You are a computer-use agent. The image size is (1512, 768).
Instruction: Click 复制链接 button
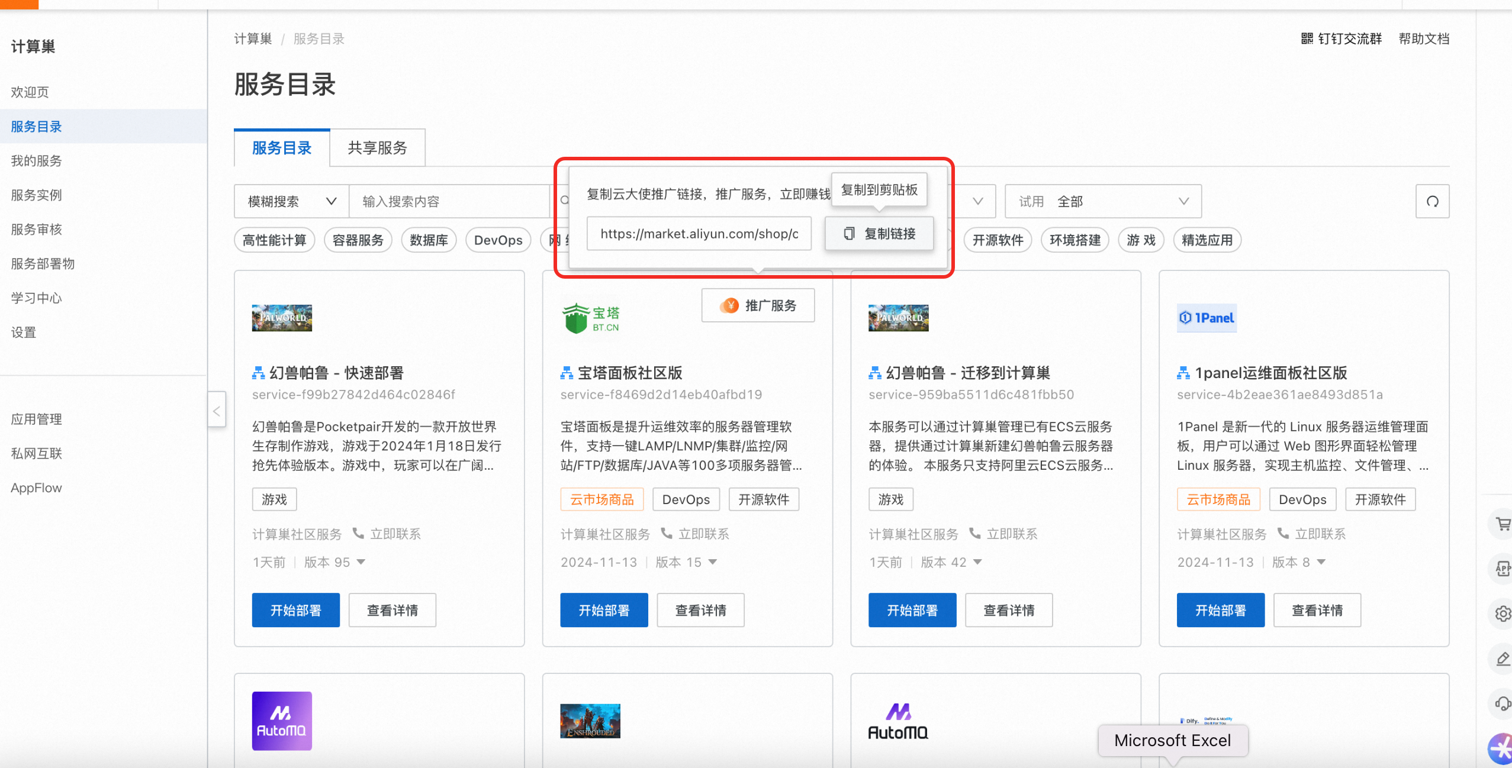[879, 234]
